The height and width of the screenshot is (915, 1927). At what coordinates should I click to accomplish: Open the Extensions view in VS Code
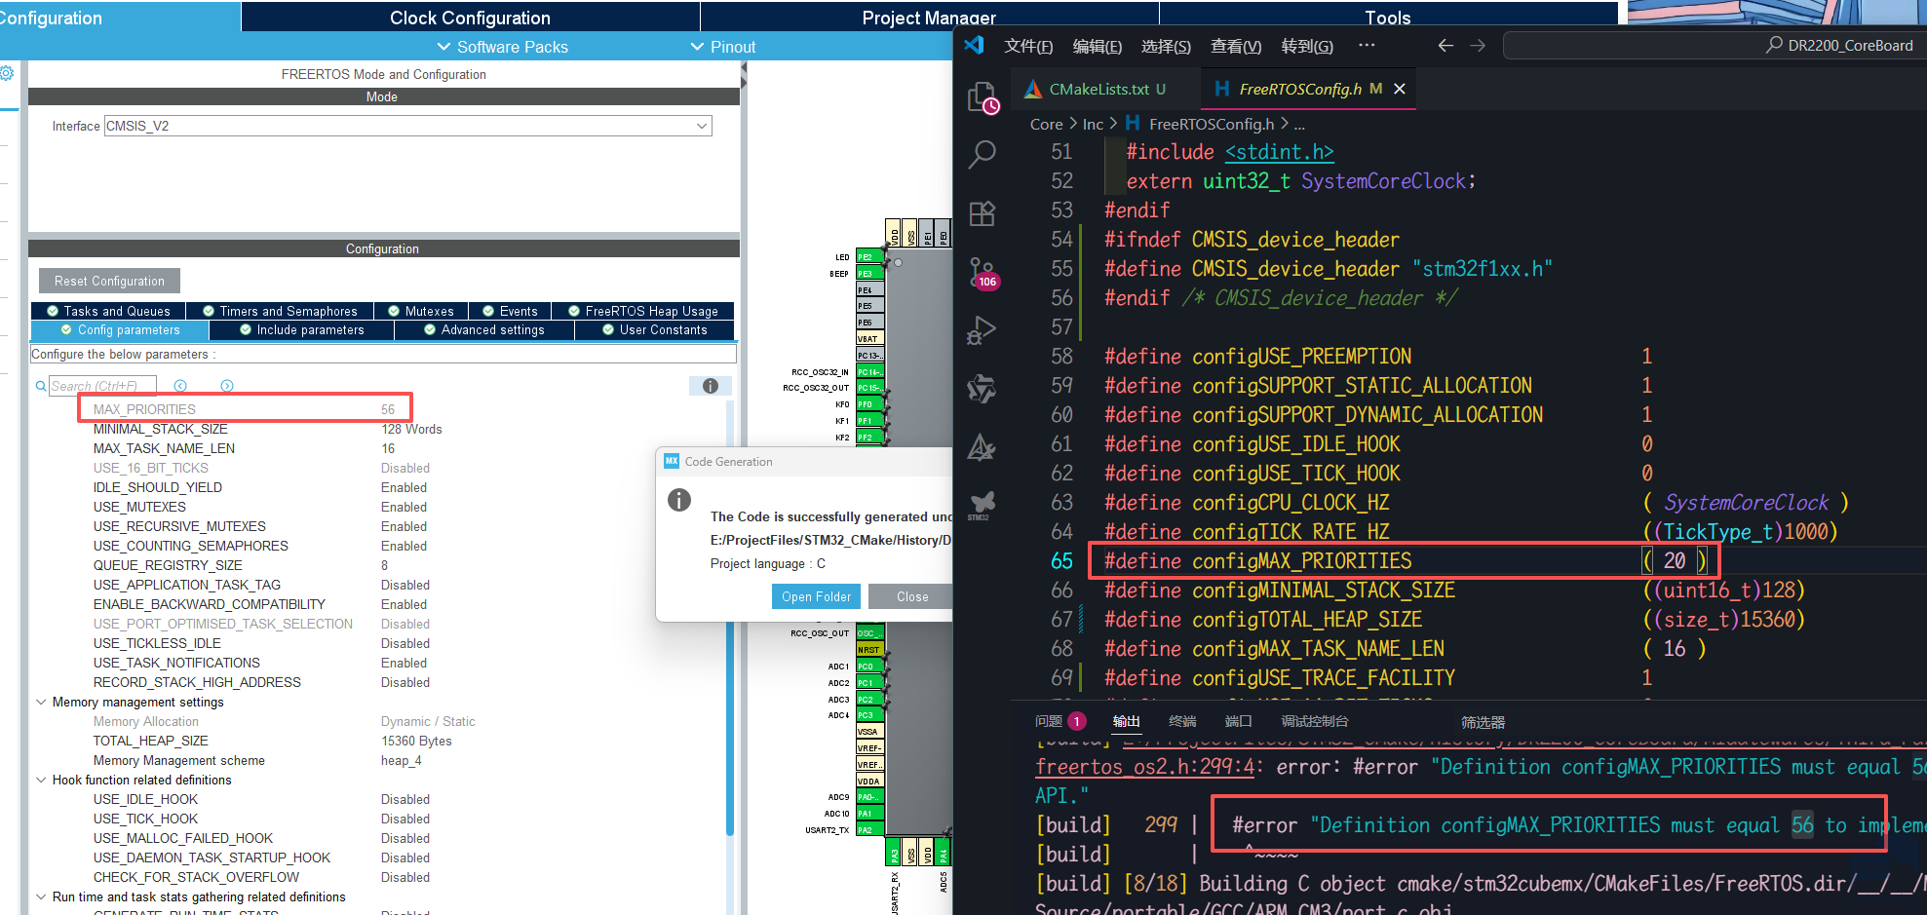pyautogui.click(x=982, y=213)
